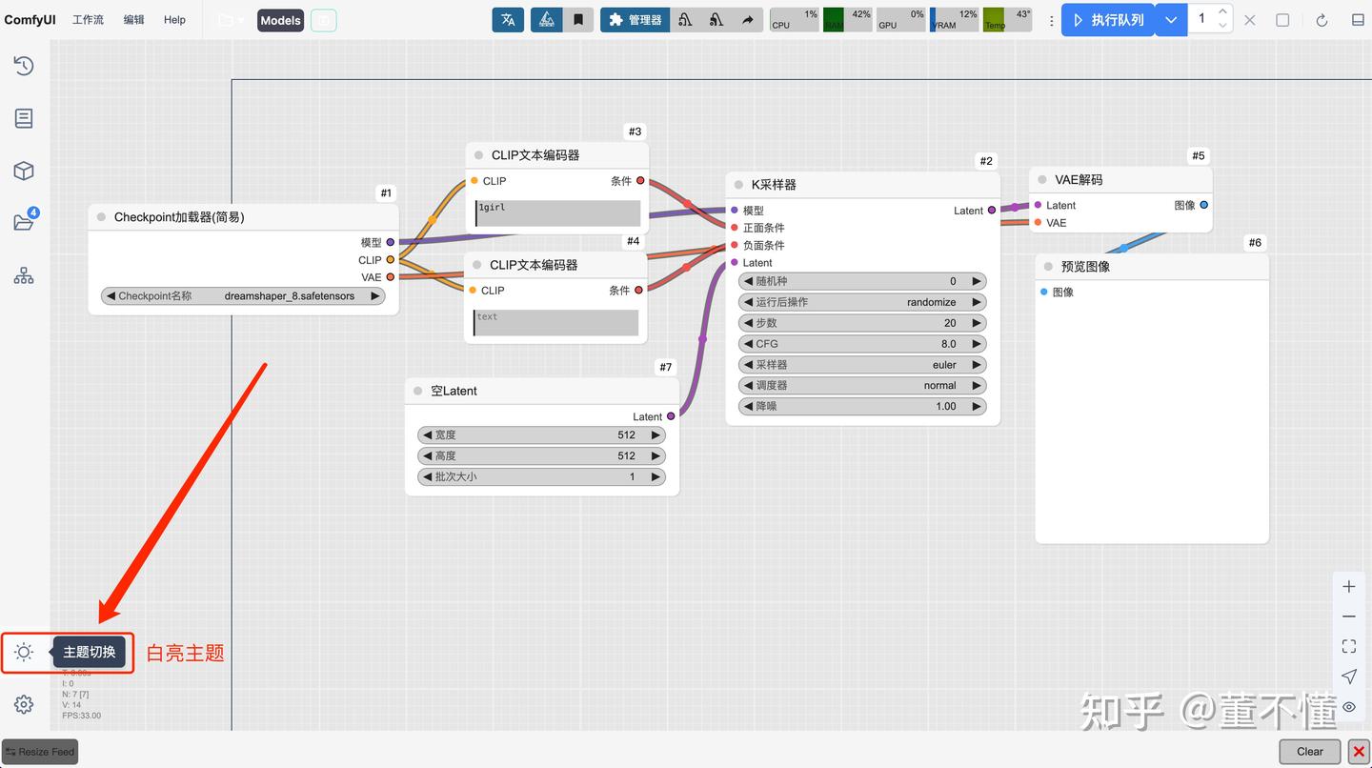1372x768 pixels.
Task: Click the Models button
Action: click(x=280, y=20)
